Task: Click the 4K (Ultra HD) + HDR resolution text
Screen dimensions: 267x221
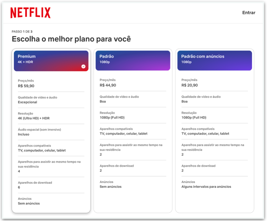Action: pos(34,118)
